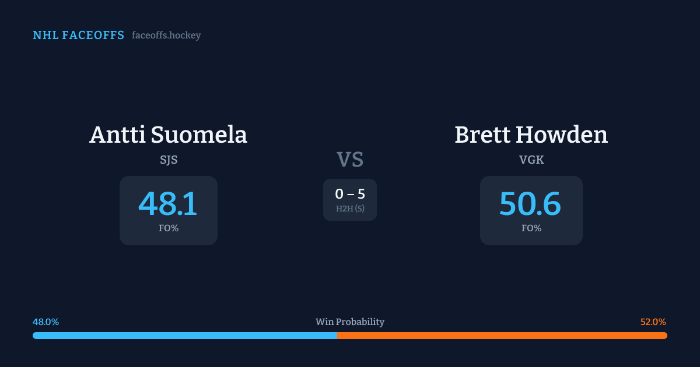Click the 0 – 5 head-to-head score
Image resolution: width=700 pixels, height=367 pixels.
coord(350,194)
